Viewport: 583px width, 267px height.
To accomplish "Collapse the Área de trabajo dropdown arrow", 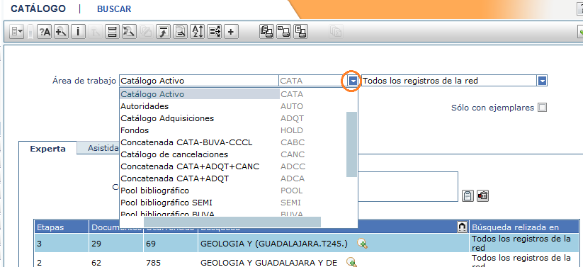I will (x=353, y=81).
